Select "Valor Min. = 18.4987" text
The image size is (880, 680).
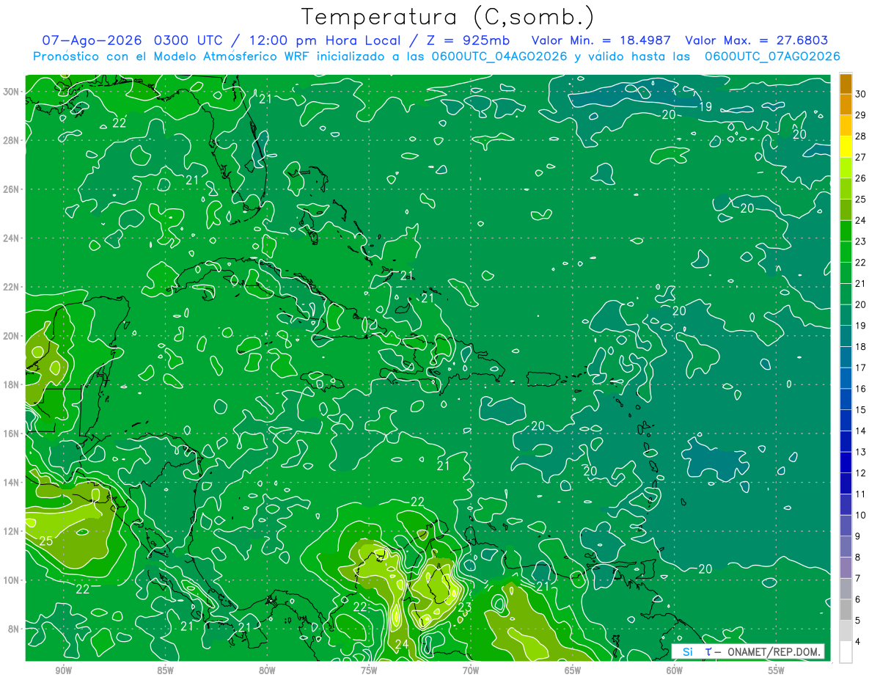[x=602, y=40]
